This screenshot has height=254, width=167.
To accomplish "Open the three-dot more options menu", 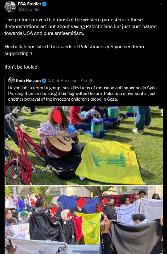I will (160, 4).
